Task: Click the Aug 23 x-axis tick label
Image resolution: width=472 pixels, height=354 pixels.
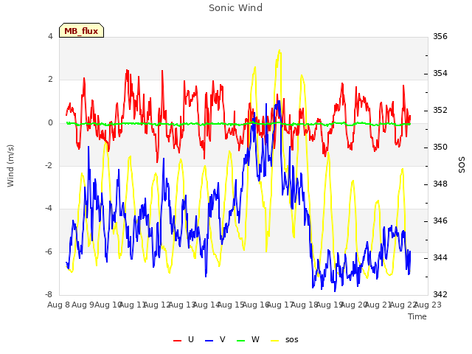Action: [428, 305]
